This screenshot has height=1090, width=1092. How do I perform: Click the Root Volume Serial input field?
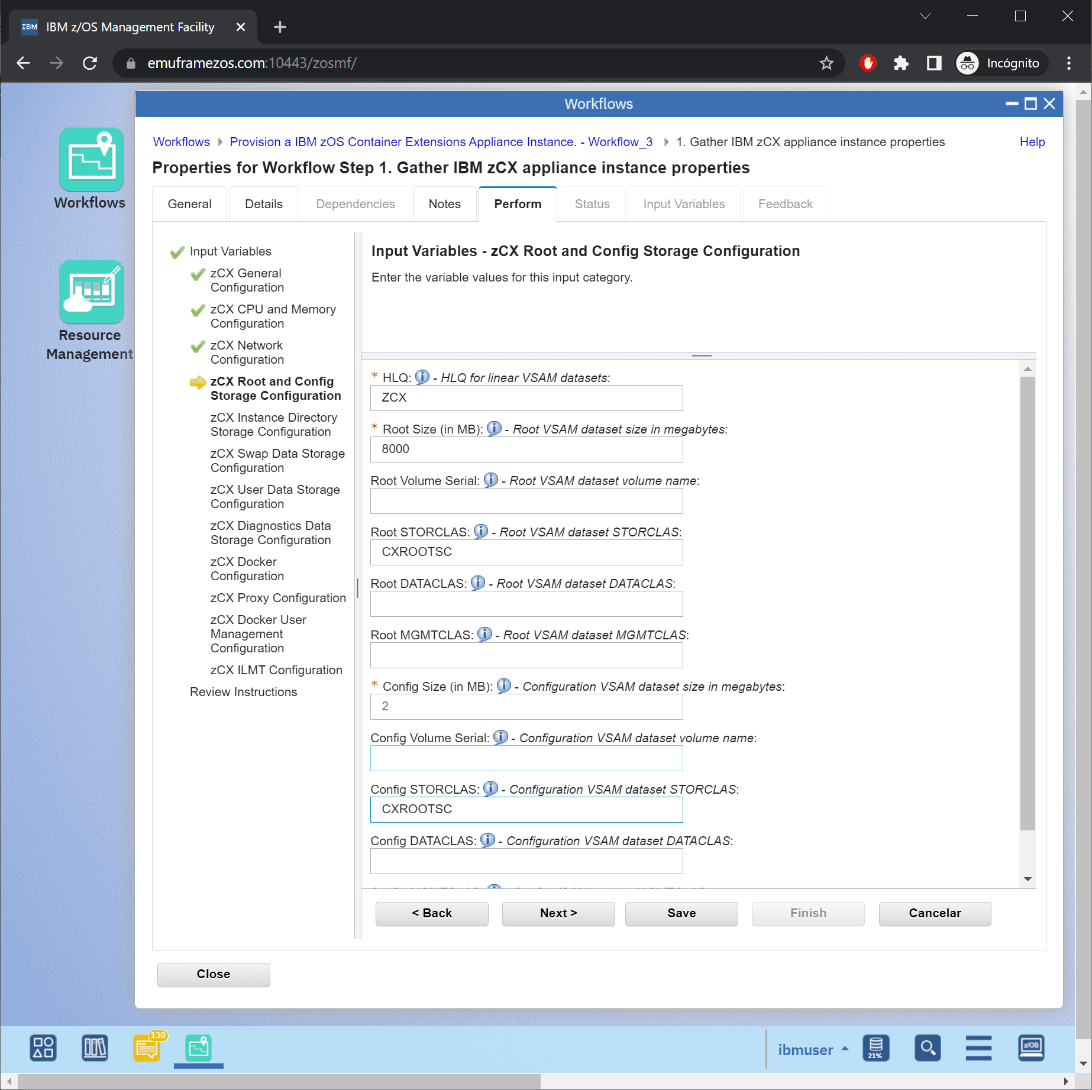[526, 501]
